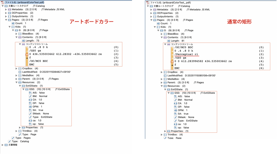Collapse the コンテンツストリーム node below Length: 81
The height and width of the screenshot is (154, 278).
pos(165,44)
